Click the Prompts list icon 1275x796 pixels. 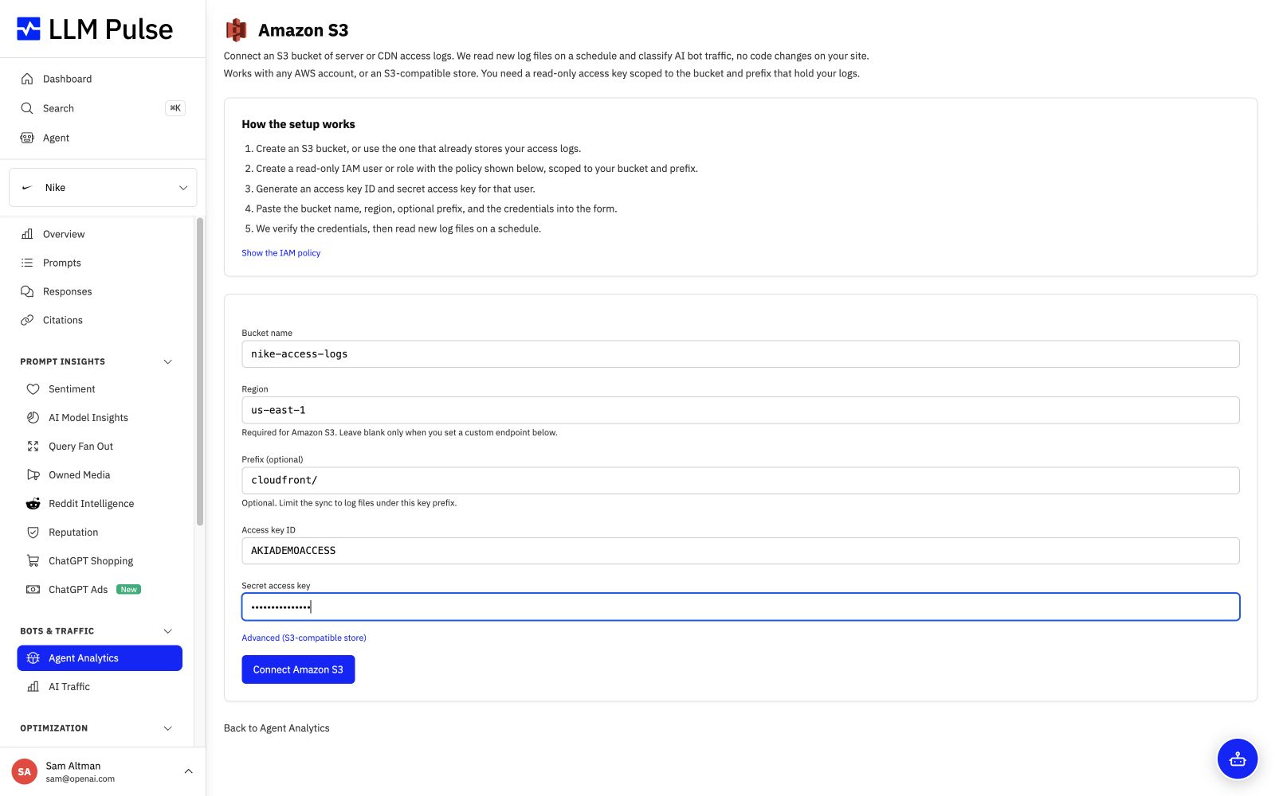tap(27, 263)
